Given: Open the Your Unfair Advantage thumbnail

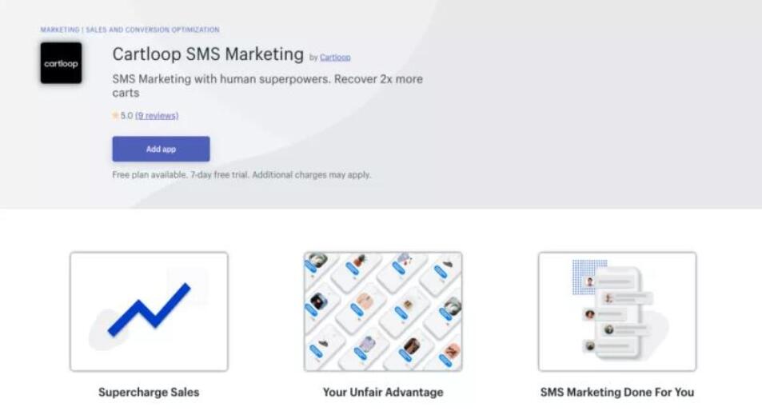Looking at the screenshot, I should click(383, 312).
